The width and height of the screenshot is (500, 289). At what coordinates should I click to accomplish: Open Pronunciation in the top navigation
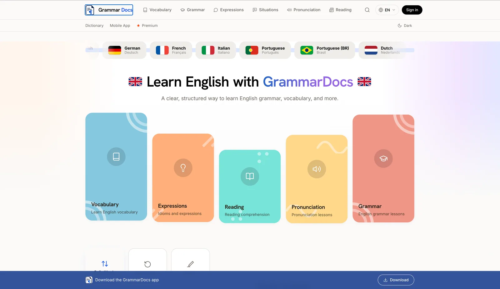click(x=304, y=10)
